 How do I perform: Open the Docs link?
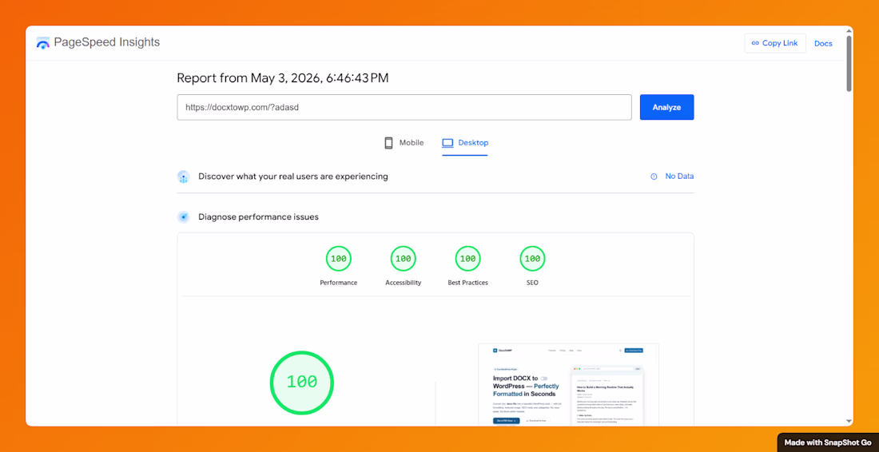click(x=823, y=43)
